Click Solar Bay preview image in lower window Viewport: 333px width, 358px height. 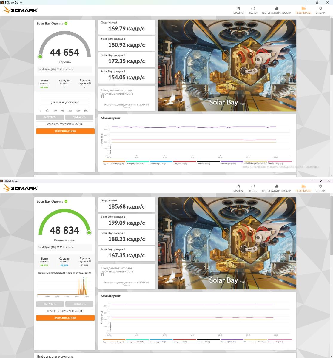coord(227,243)
